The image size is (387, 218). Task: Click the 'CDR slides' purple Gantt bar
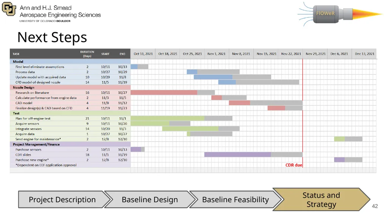(x=238, y=155)
